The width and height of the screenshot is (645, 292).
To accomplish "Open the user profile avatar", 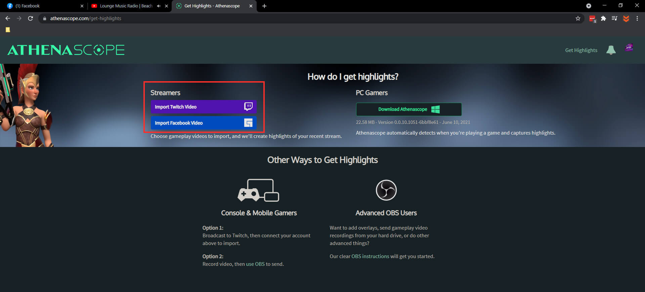I will 629,48.
